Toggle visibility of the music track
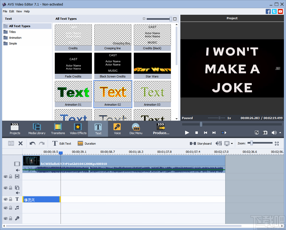Image resolution: width=286 pixels, height=230 pixels. [x=6, y=208]
